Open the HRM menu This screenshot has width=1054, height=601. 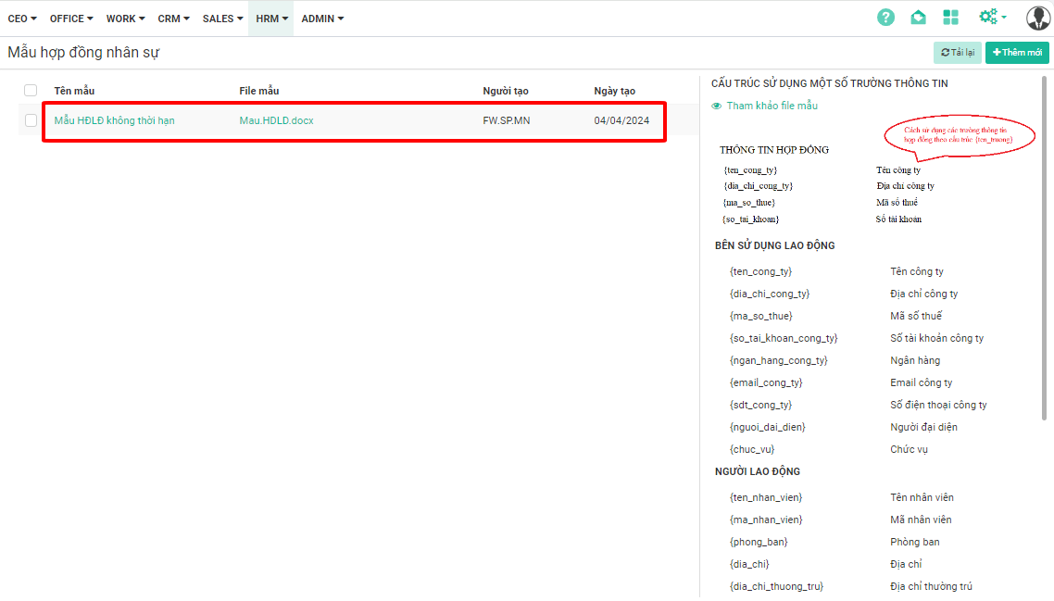click(x=271, y=19)
